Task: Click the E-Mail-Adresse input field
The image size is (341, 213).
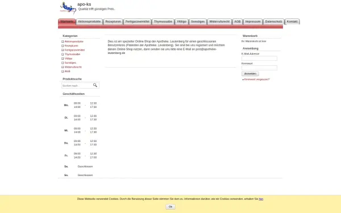Action: pos(259,59)
